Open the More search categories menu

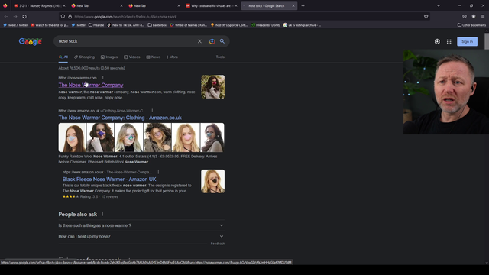tap(173, 57)
